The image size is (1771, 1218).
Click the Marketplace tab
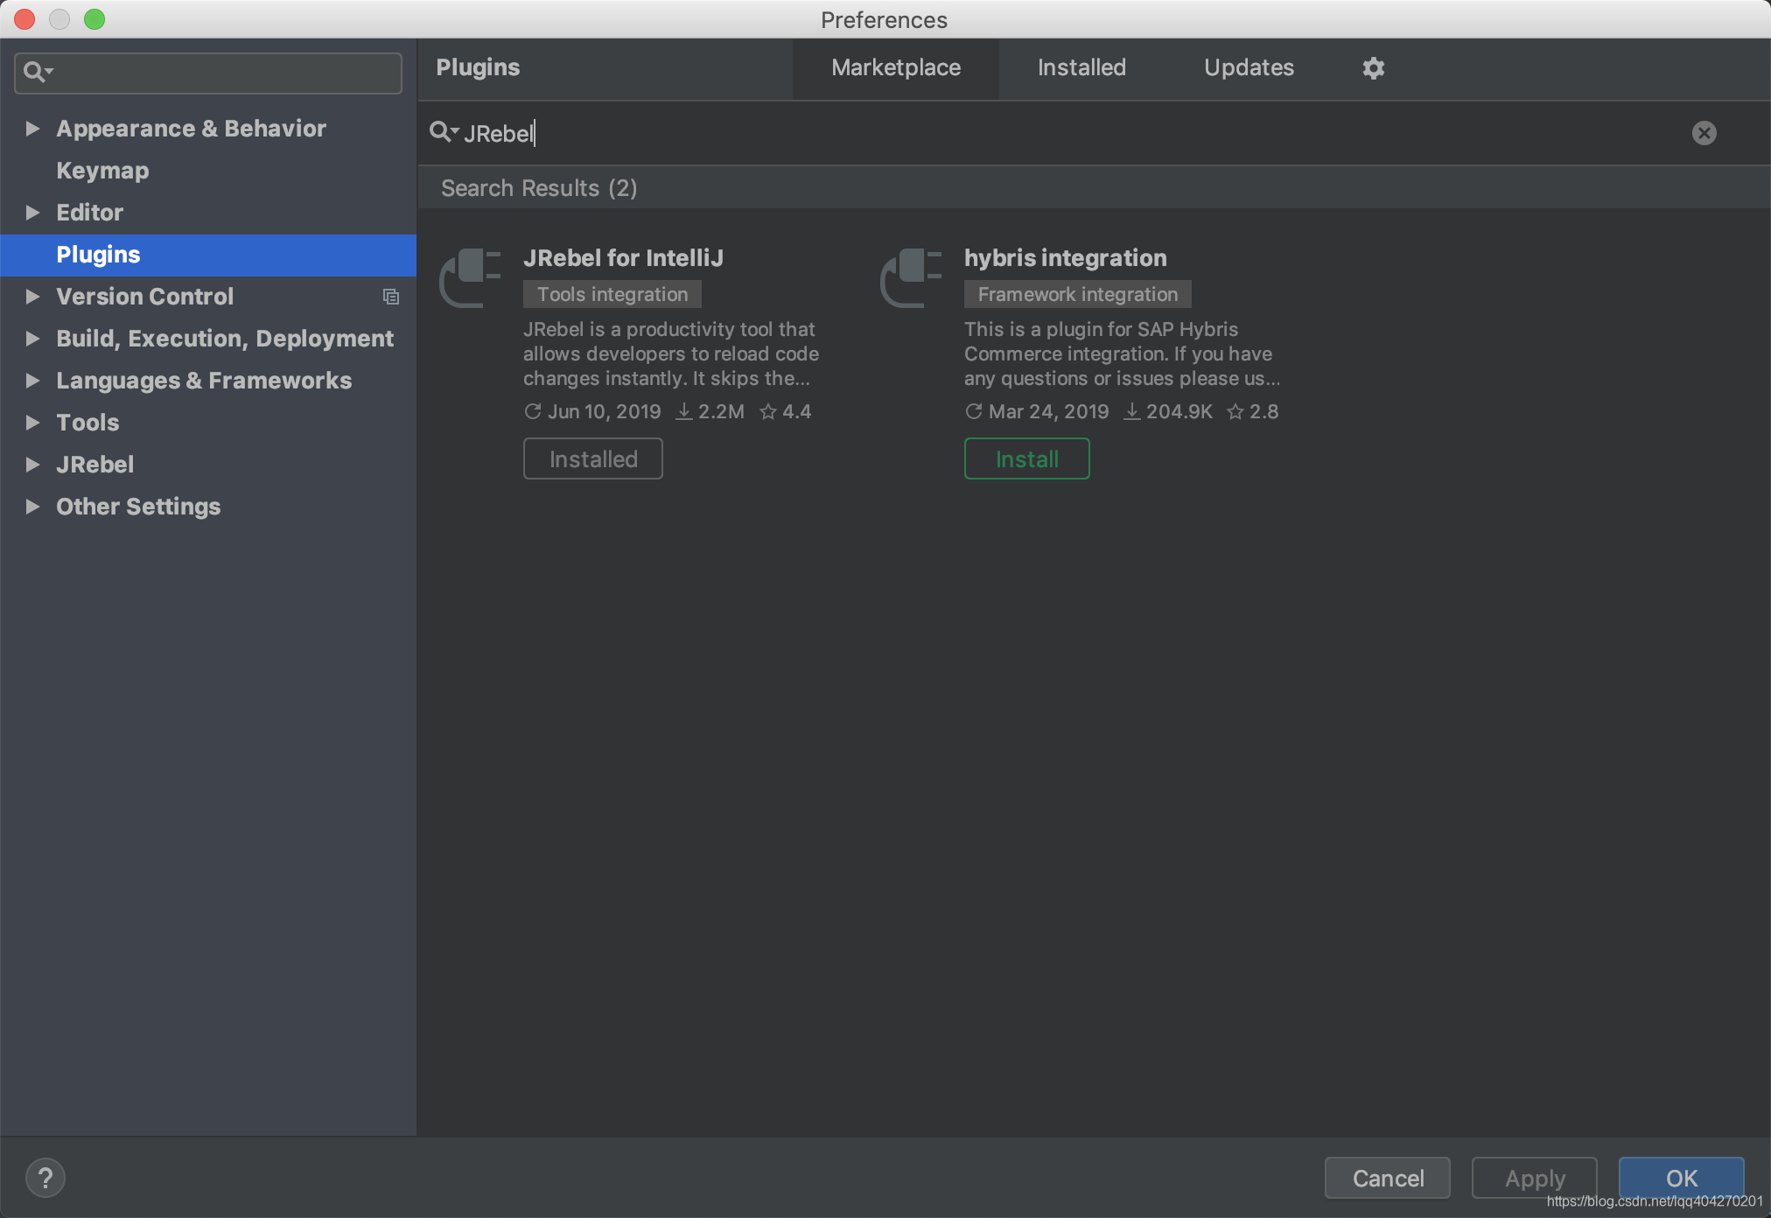[x=896, y=66]
